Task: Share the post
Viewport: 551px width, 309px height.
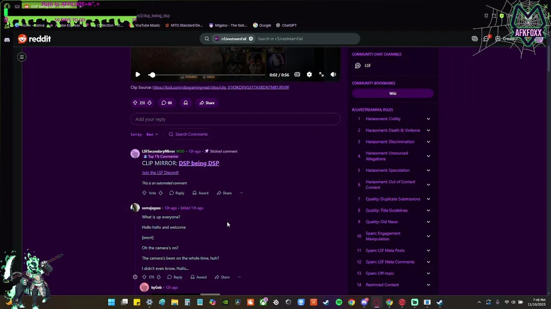Action: (x=207, y=103)
